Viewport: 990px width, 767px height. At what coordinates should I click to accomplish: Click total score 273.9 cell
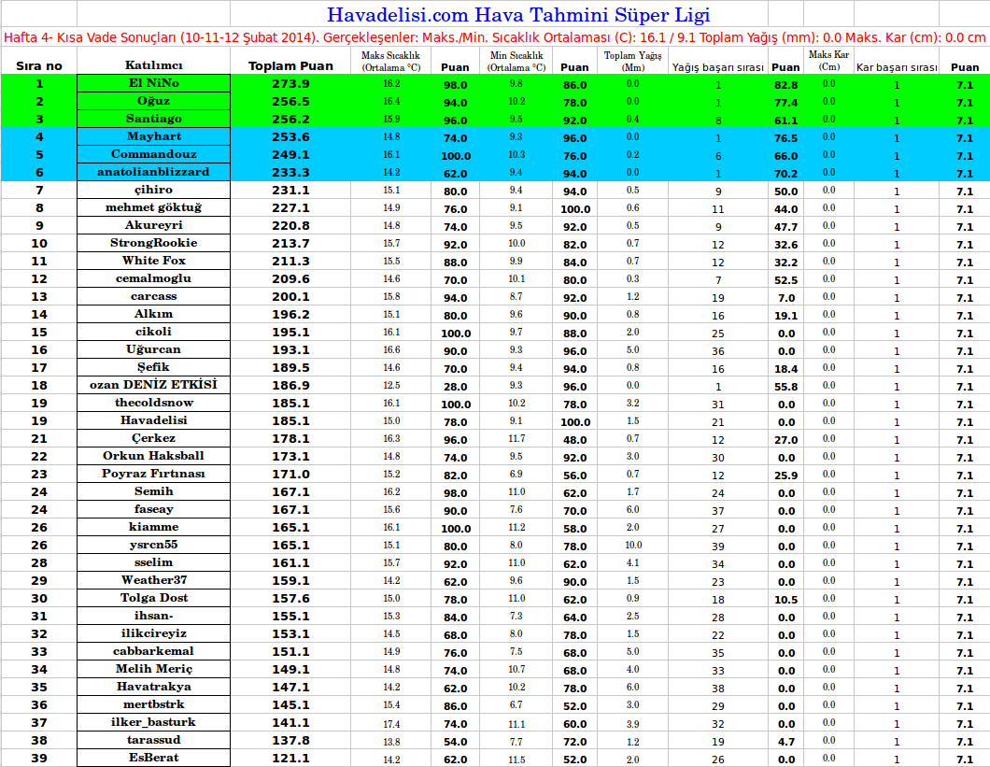tap(290, 84)
